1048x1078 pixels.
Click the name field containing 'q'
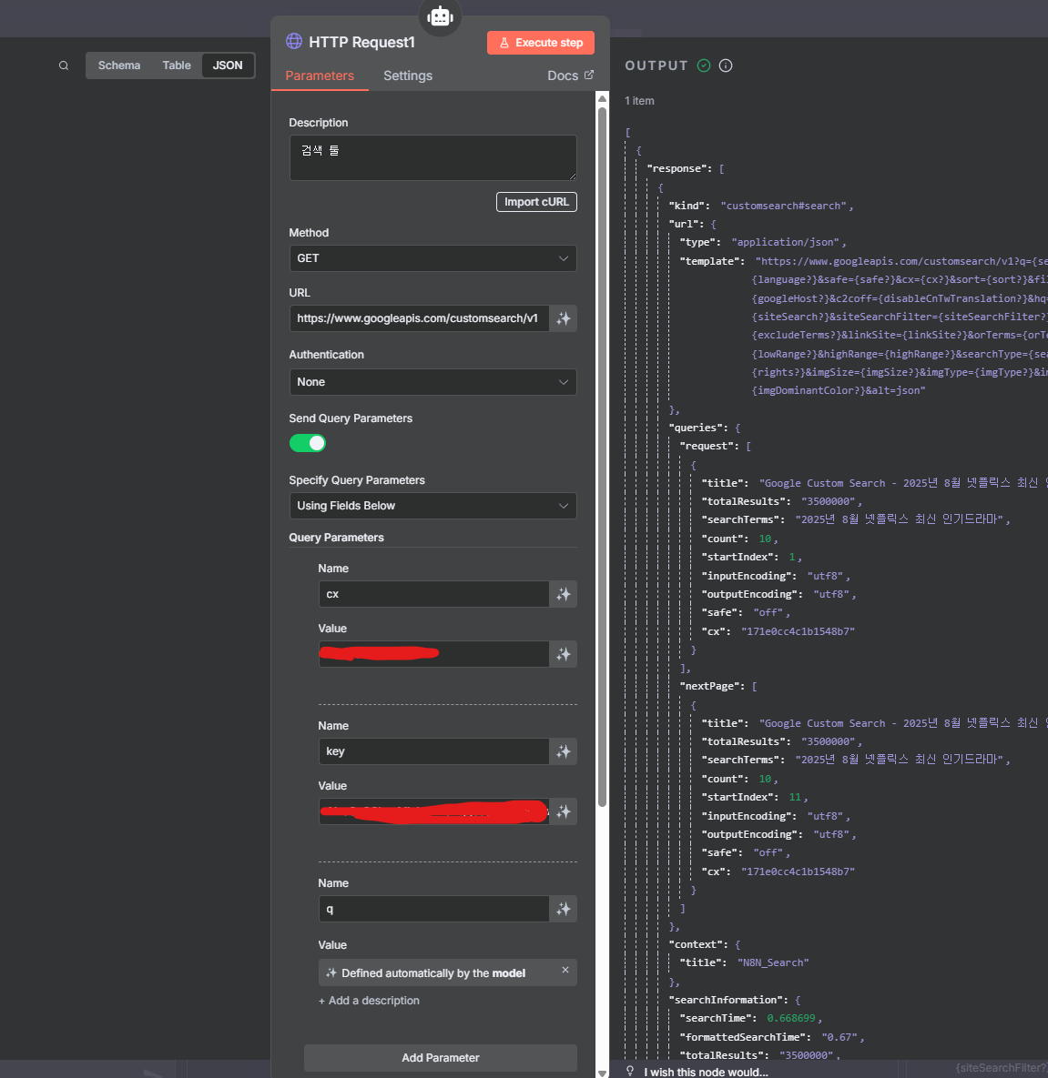point(434,909)
